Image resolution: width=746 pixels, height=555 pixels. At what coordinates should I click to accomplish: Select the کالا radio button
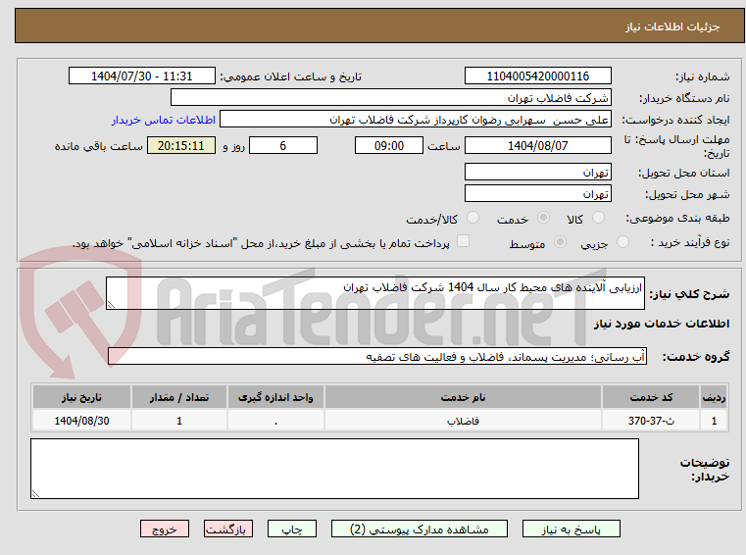point(598,218)
